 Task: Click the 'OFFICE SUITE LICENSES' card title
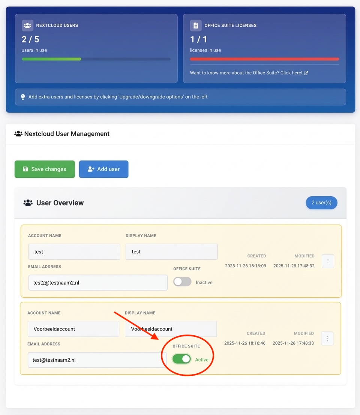pyautogui.click(x=230, y=26)
